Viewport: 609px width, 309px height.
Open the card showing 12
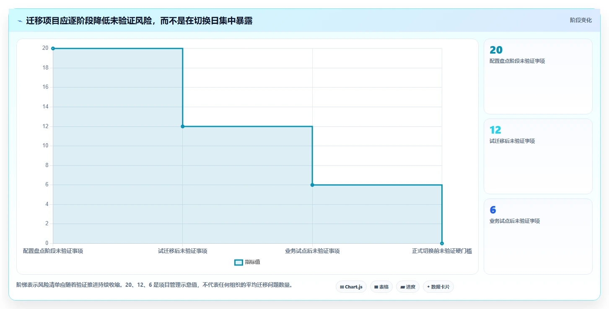538,156
